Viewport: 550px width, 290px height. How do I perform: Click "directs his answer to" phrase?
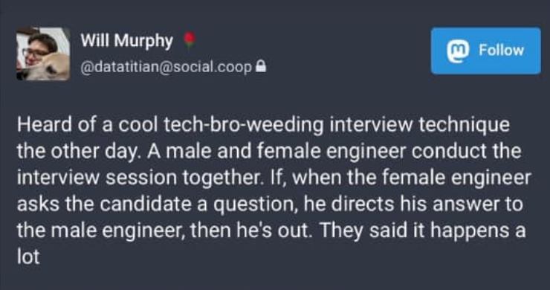427,204
